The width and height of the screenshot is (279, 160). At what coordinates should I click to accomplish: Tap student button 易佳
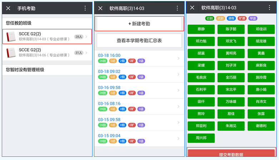(x=231, y=114)
